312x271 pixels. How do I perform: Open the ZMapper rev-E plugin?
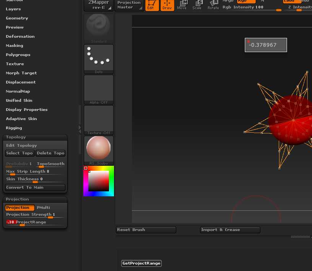[99, 5]
